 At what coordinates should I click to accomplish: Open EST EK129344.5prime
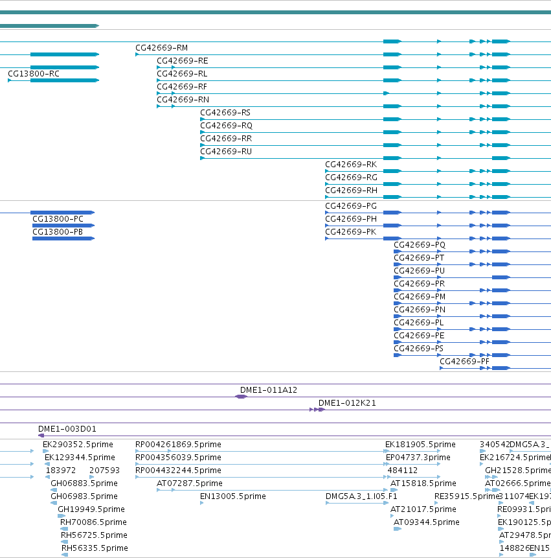80,458
